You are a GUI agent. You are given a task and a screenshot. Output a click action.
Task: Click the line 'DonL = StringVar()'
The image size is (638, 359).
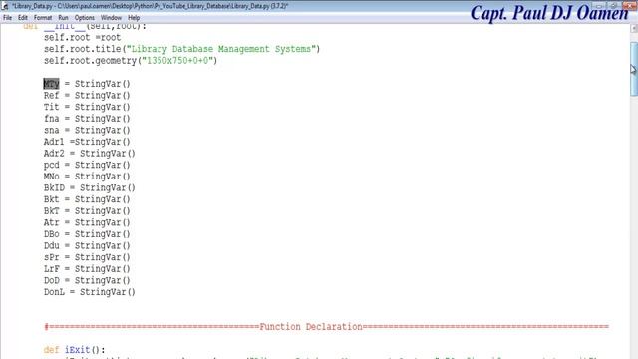point(90,292)
